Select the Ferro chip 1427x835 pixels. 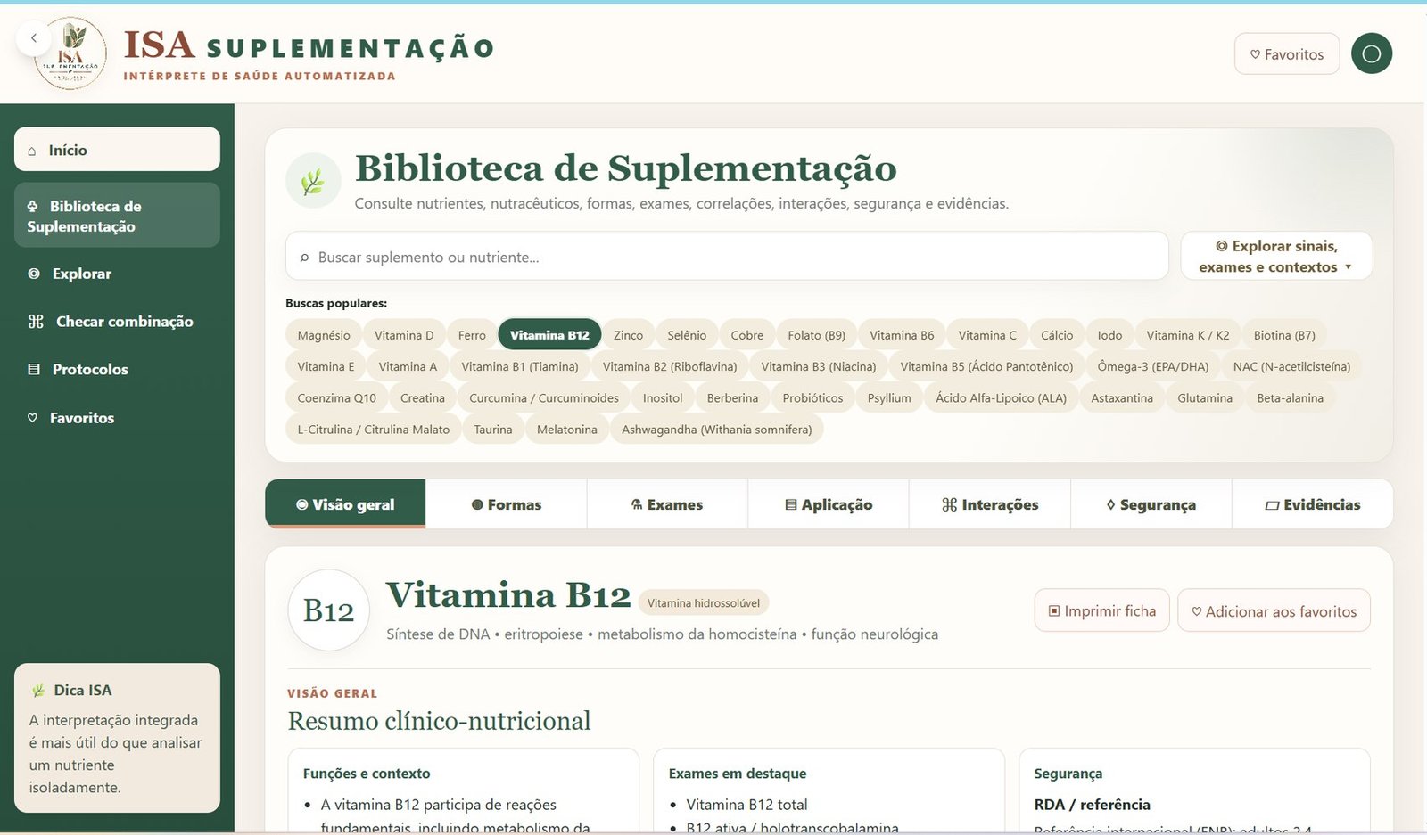coord(472,335)
